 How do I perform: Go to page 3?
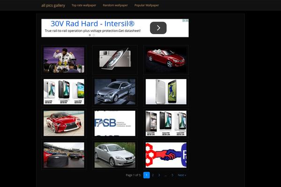pyautogui.click(x=159, y=175)
